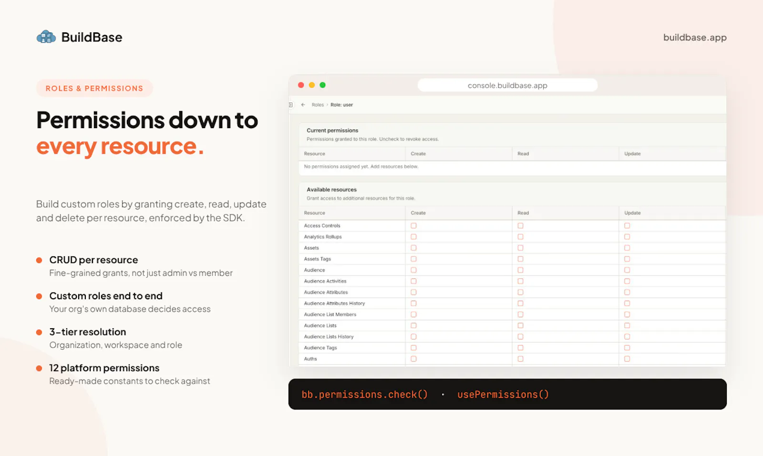Click the '12 platform permissions' bullet heading
Screen dimensions: 763x456
click(x=104, y=368)
